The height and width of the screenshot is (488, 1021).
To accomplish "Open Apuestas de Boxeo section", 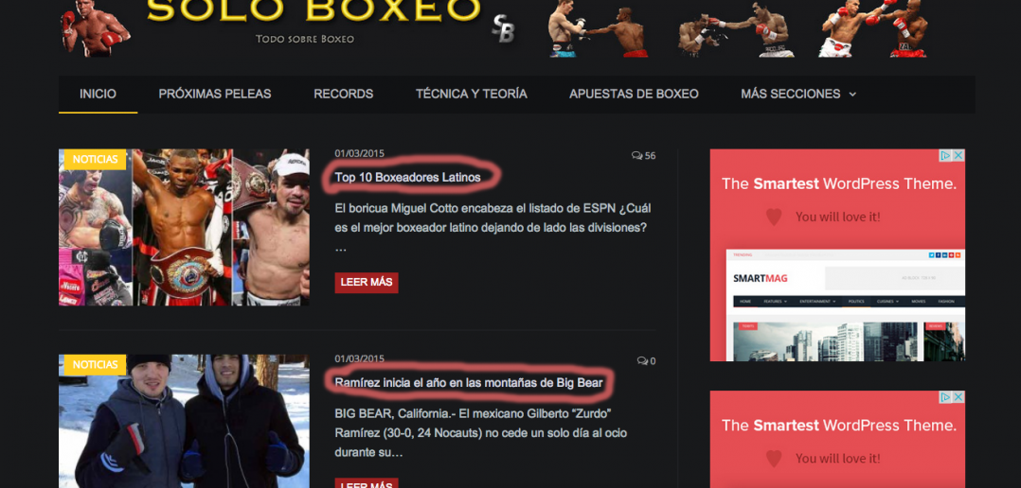I will 634,94.
